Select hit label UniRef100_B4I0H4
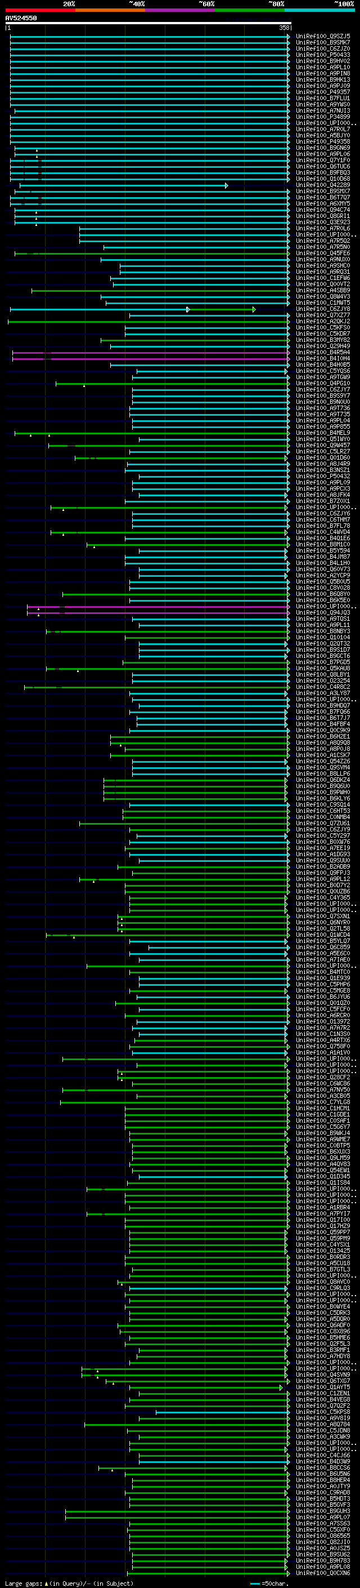Image resolution: width=360 pixels, height=1588 pixels. click(x=323, y=359)
